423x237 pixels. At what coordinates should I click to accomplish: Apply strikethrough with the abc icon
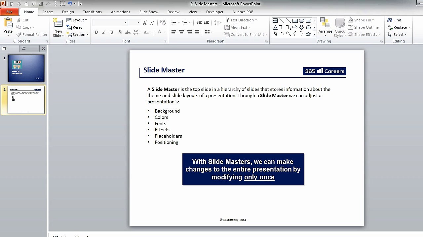coord(128,32)
